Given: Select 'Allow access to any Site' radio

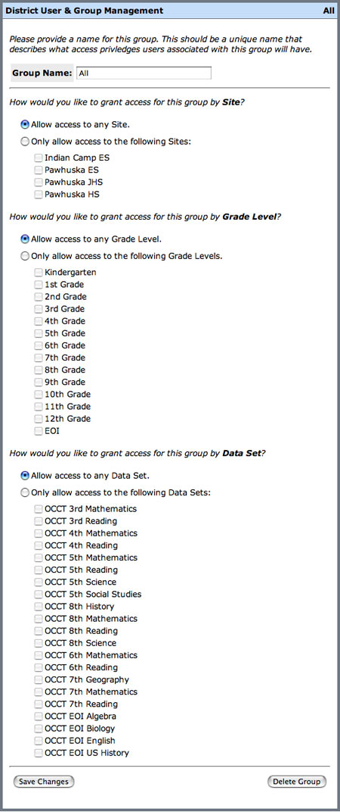Looking at the screenshot, I should (x=24, y=124).
